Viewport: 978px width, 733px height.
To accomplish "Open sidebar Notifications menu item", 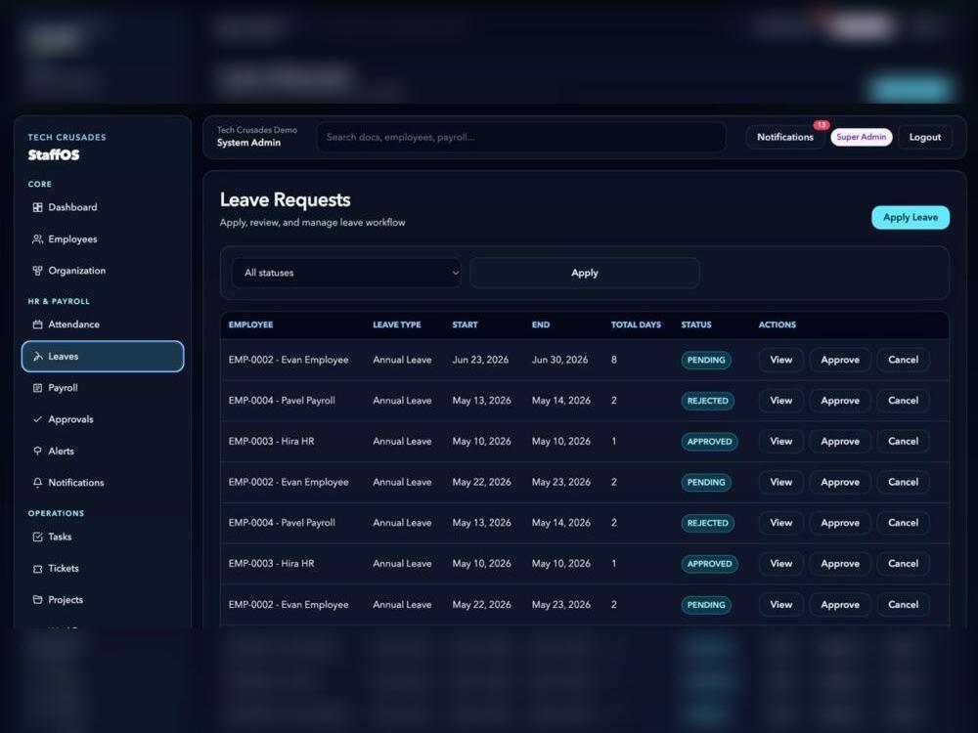I will tap(103, 483).
